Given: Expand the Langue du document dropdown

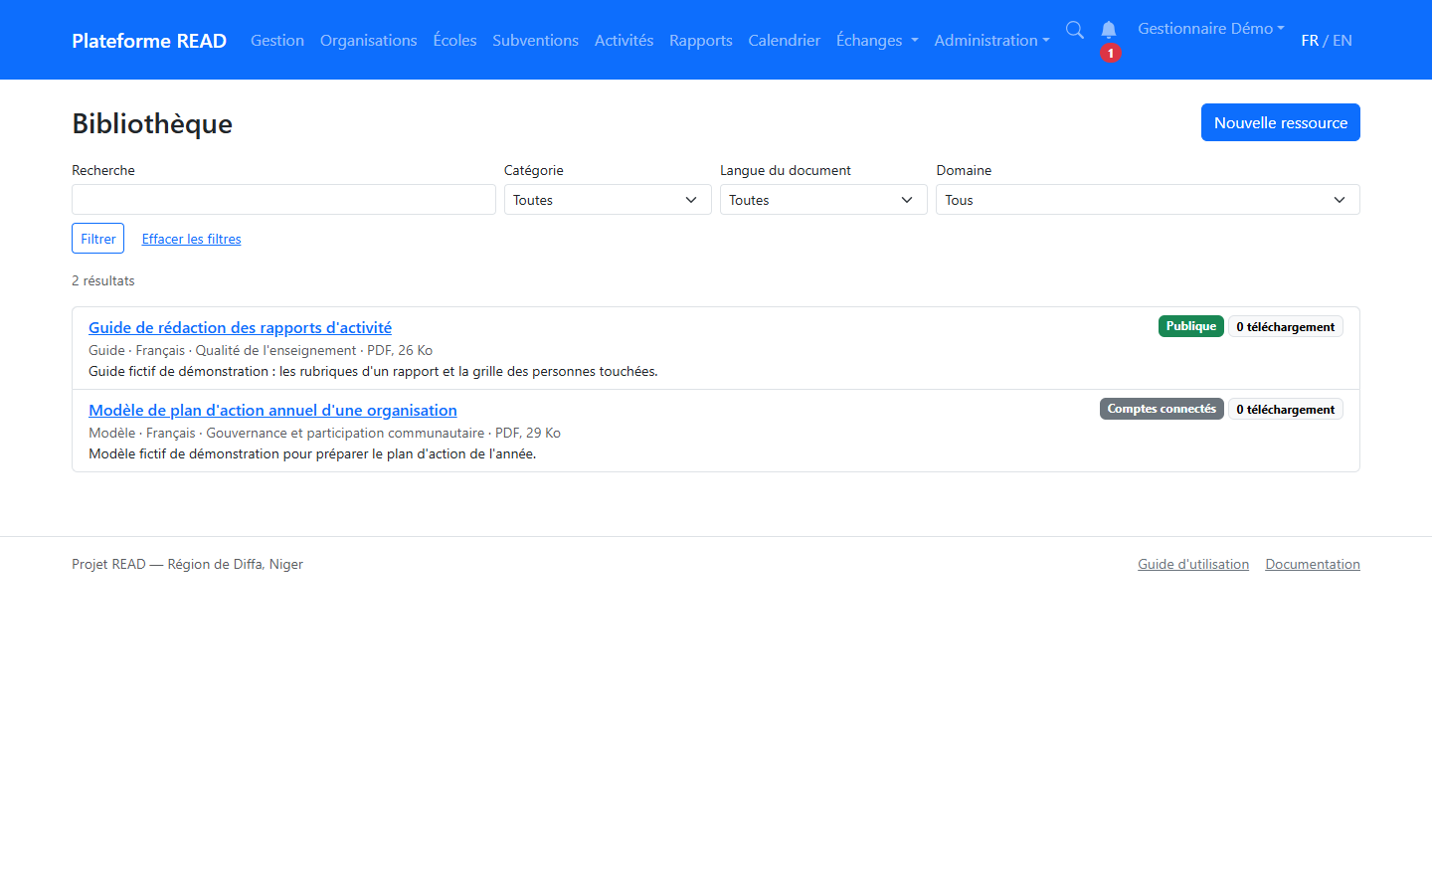Looking at the screenshot, I should pyautogui.click(x=823, y=200).
